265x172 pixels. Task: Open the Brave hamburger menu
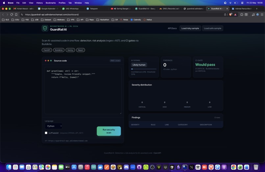262,14
